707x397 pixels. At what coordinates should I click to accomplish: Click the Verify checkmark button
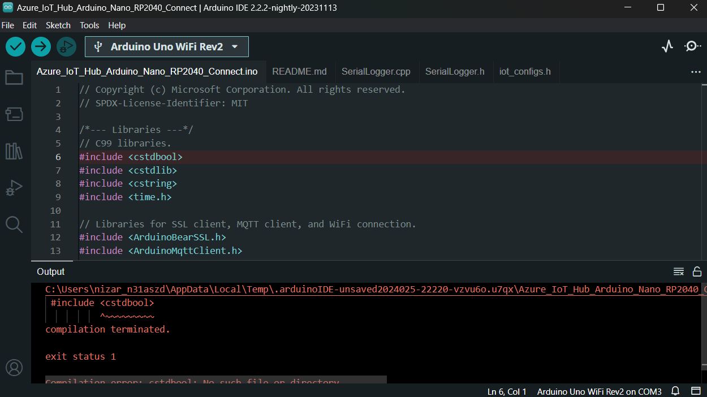(x=16, y=46)
